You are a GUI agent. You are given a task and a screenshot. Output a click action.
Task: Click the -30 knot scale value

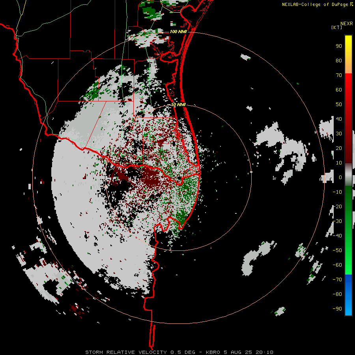tap(337, 221)
